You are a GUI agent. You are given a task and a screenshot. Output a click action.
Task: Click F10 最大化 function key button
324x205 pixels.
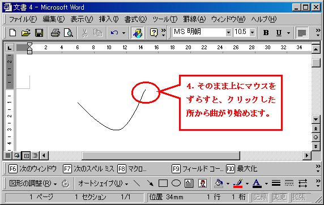click(x=241, y=169)
